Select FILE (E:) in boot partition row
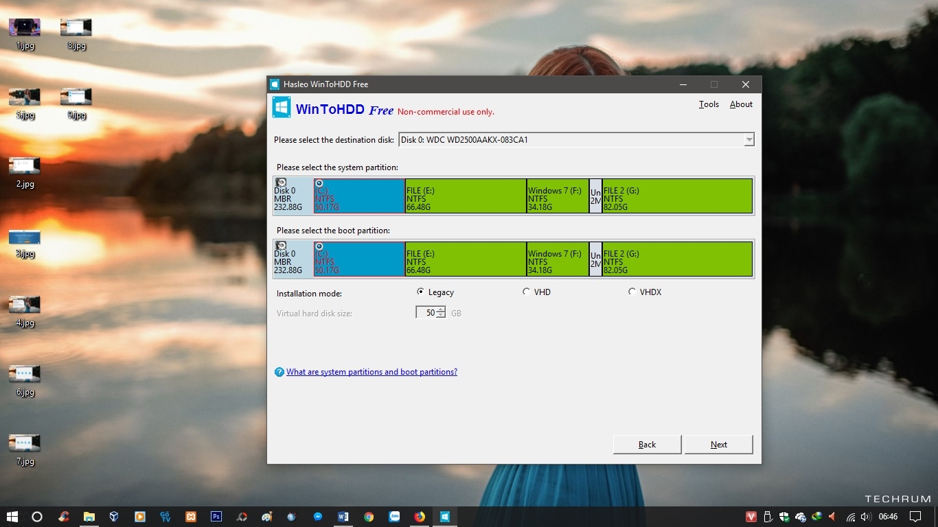Screen dimensions: 938x527 466,259
